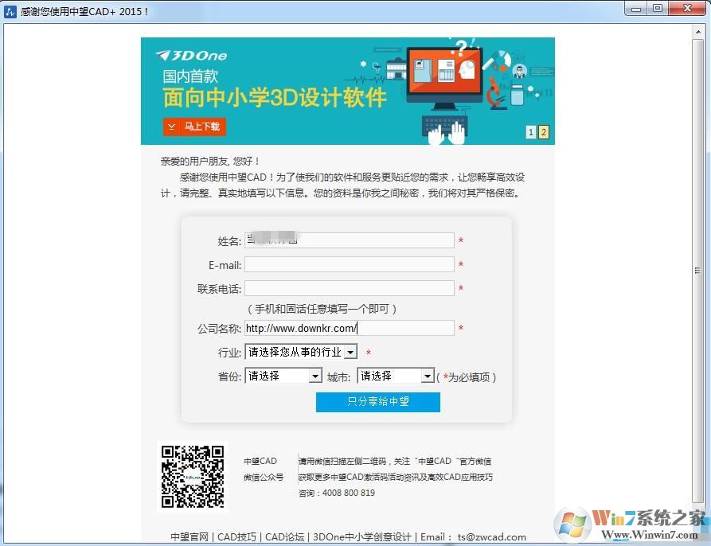Click the E-mail input field
The image size is (711, 546).
pyautogui.click(x=349, y=263)
